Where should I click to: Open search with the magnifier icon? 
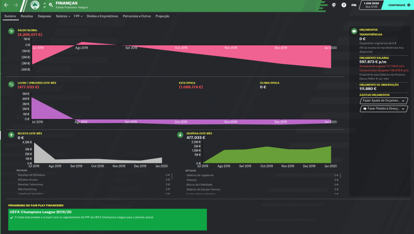51,5
